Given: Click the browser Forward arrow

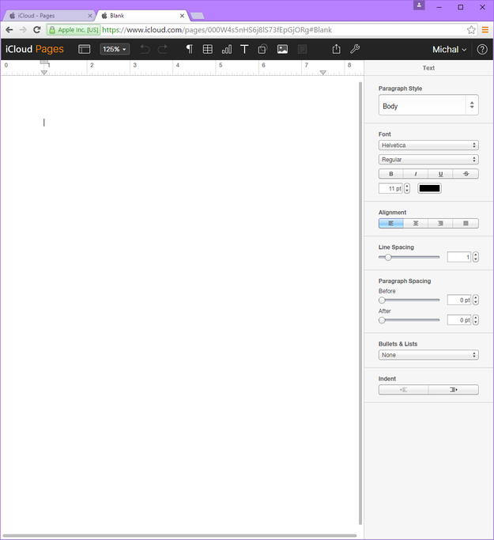Looking at the screenshot, I should (23, 30).
